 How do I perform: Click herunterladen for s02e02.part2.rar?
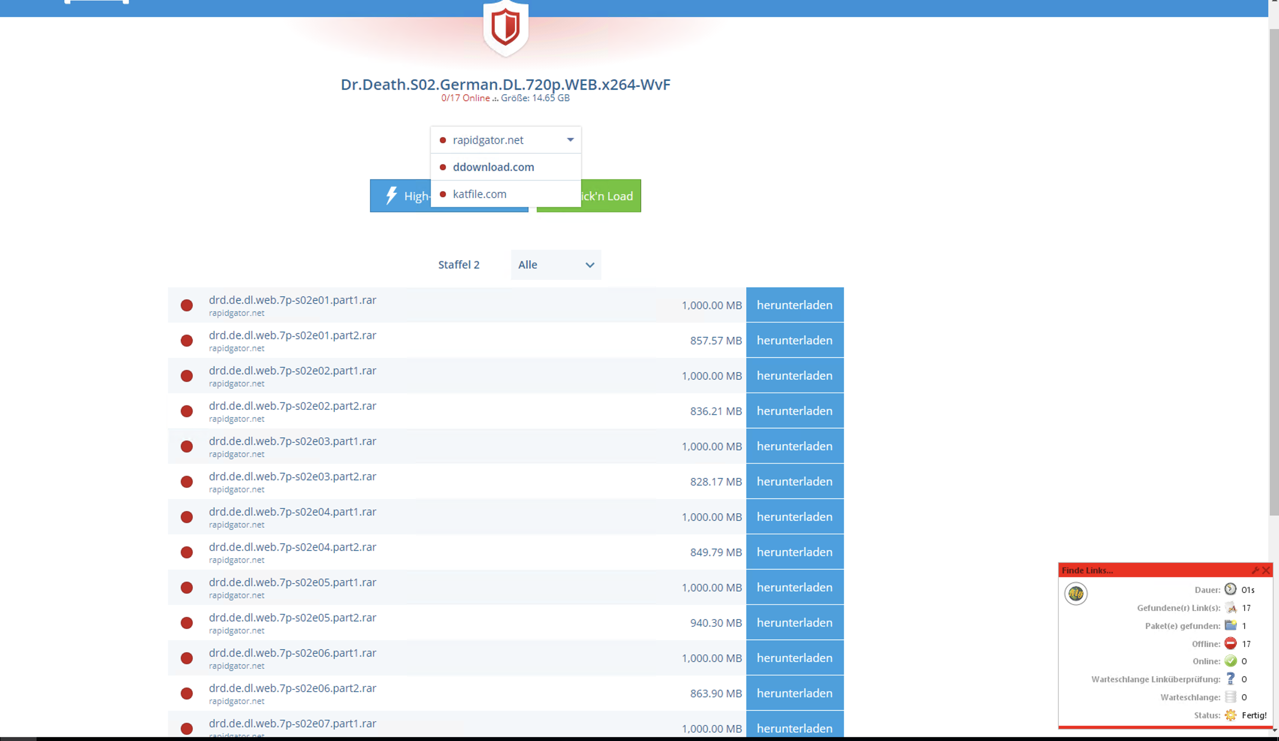pyautogui.click(x=794, y=410)
